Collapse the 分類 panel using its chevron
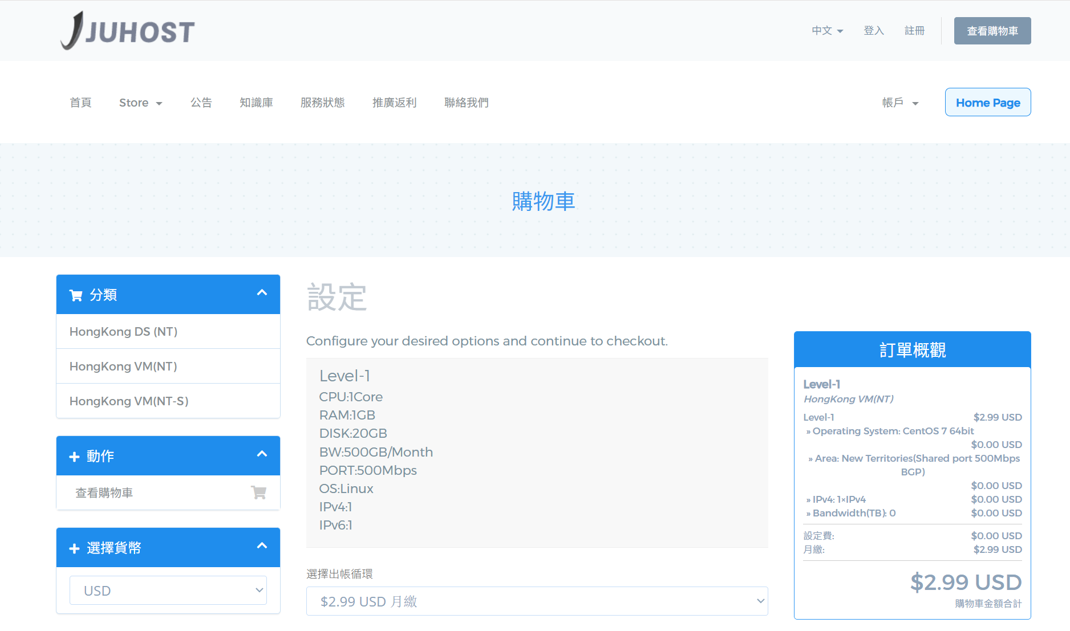This screenshot has height=631, width=1070. pyautogui.click(x=262, y=293)
